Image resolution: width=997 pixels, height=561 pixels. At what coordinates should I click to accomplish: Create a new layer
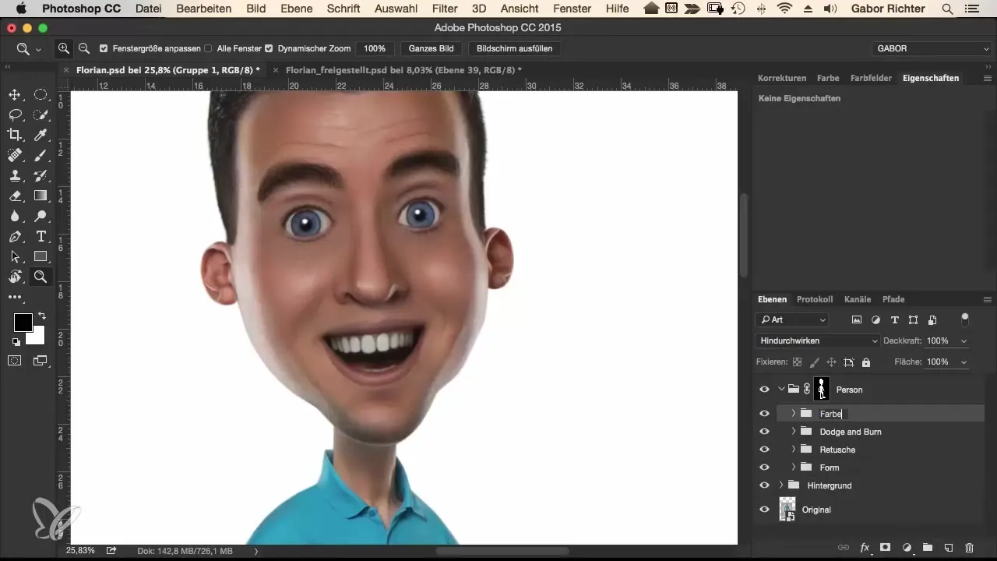[x=949, y=548]
